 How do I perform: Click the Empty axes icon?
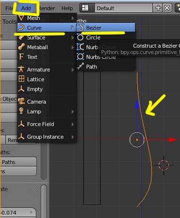(21, 89)
